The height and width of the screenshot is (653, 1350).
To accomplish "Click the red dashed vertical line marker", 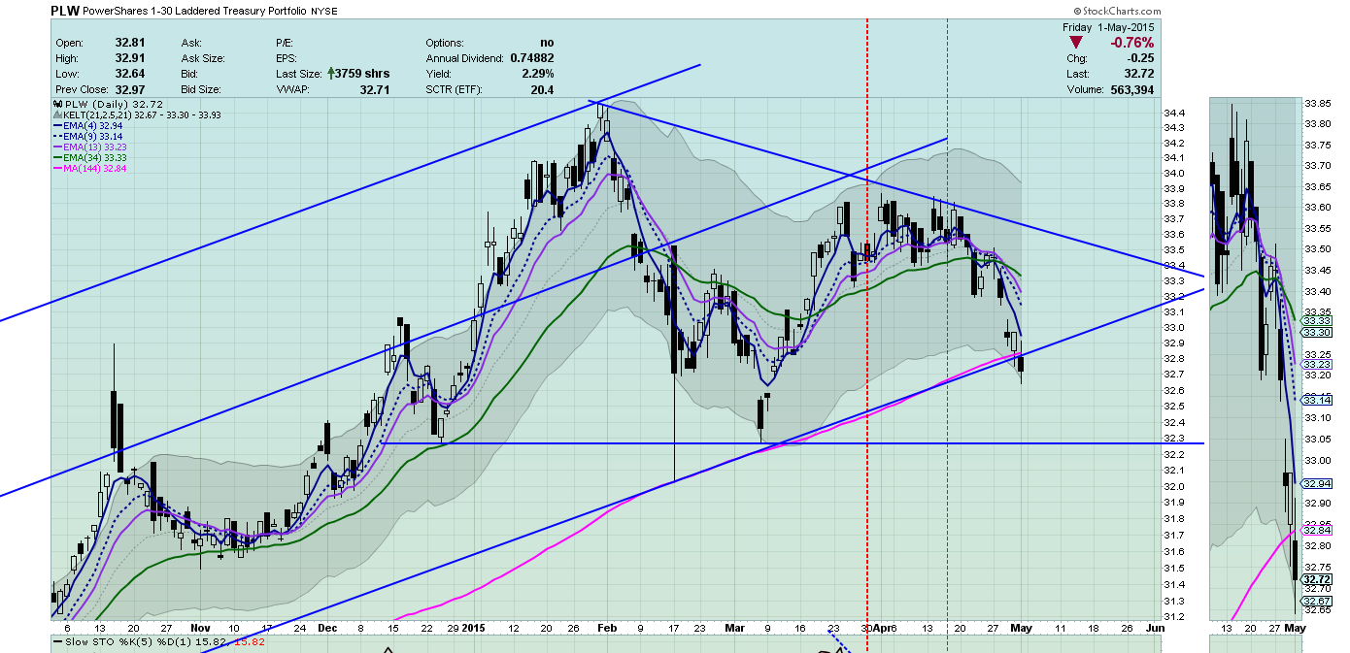I will tap(866, 320).
